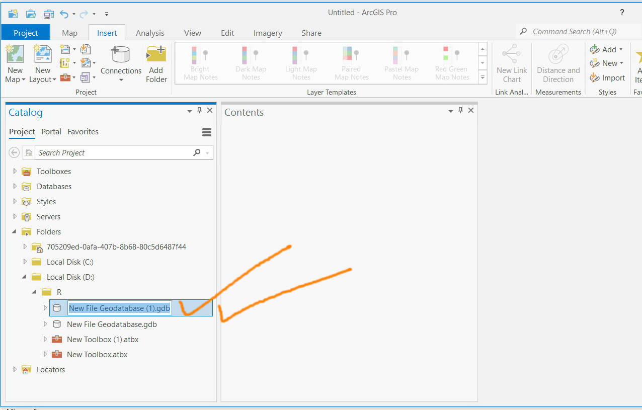642x410 pixels.
Task: Open the Catalog pane options dropdown arrow
Action: (190, 111)
